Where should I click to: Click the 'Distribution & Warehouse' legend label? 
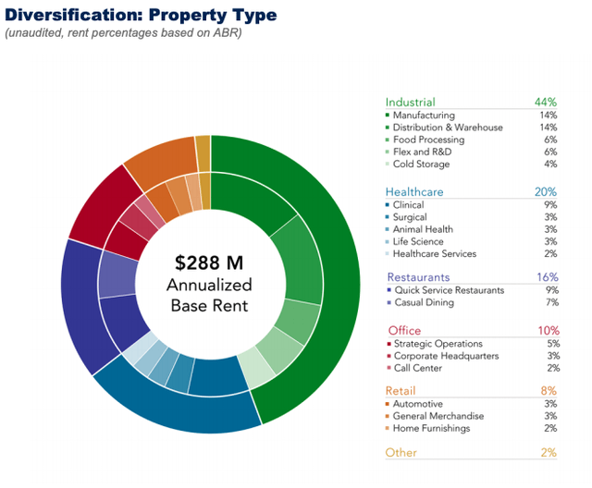pos(448,128)
